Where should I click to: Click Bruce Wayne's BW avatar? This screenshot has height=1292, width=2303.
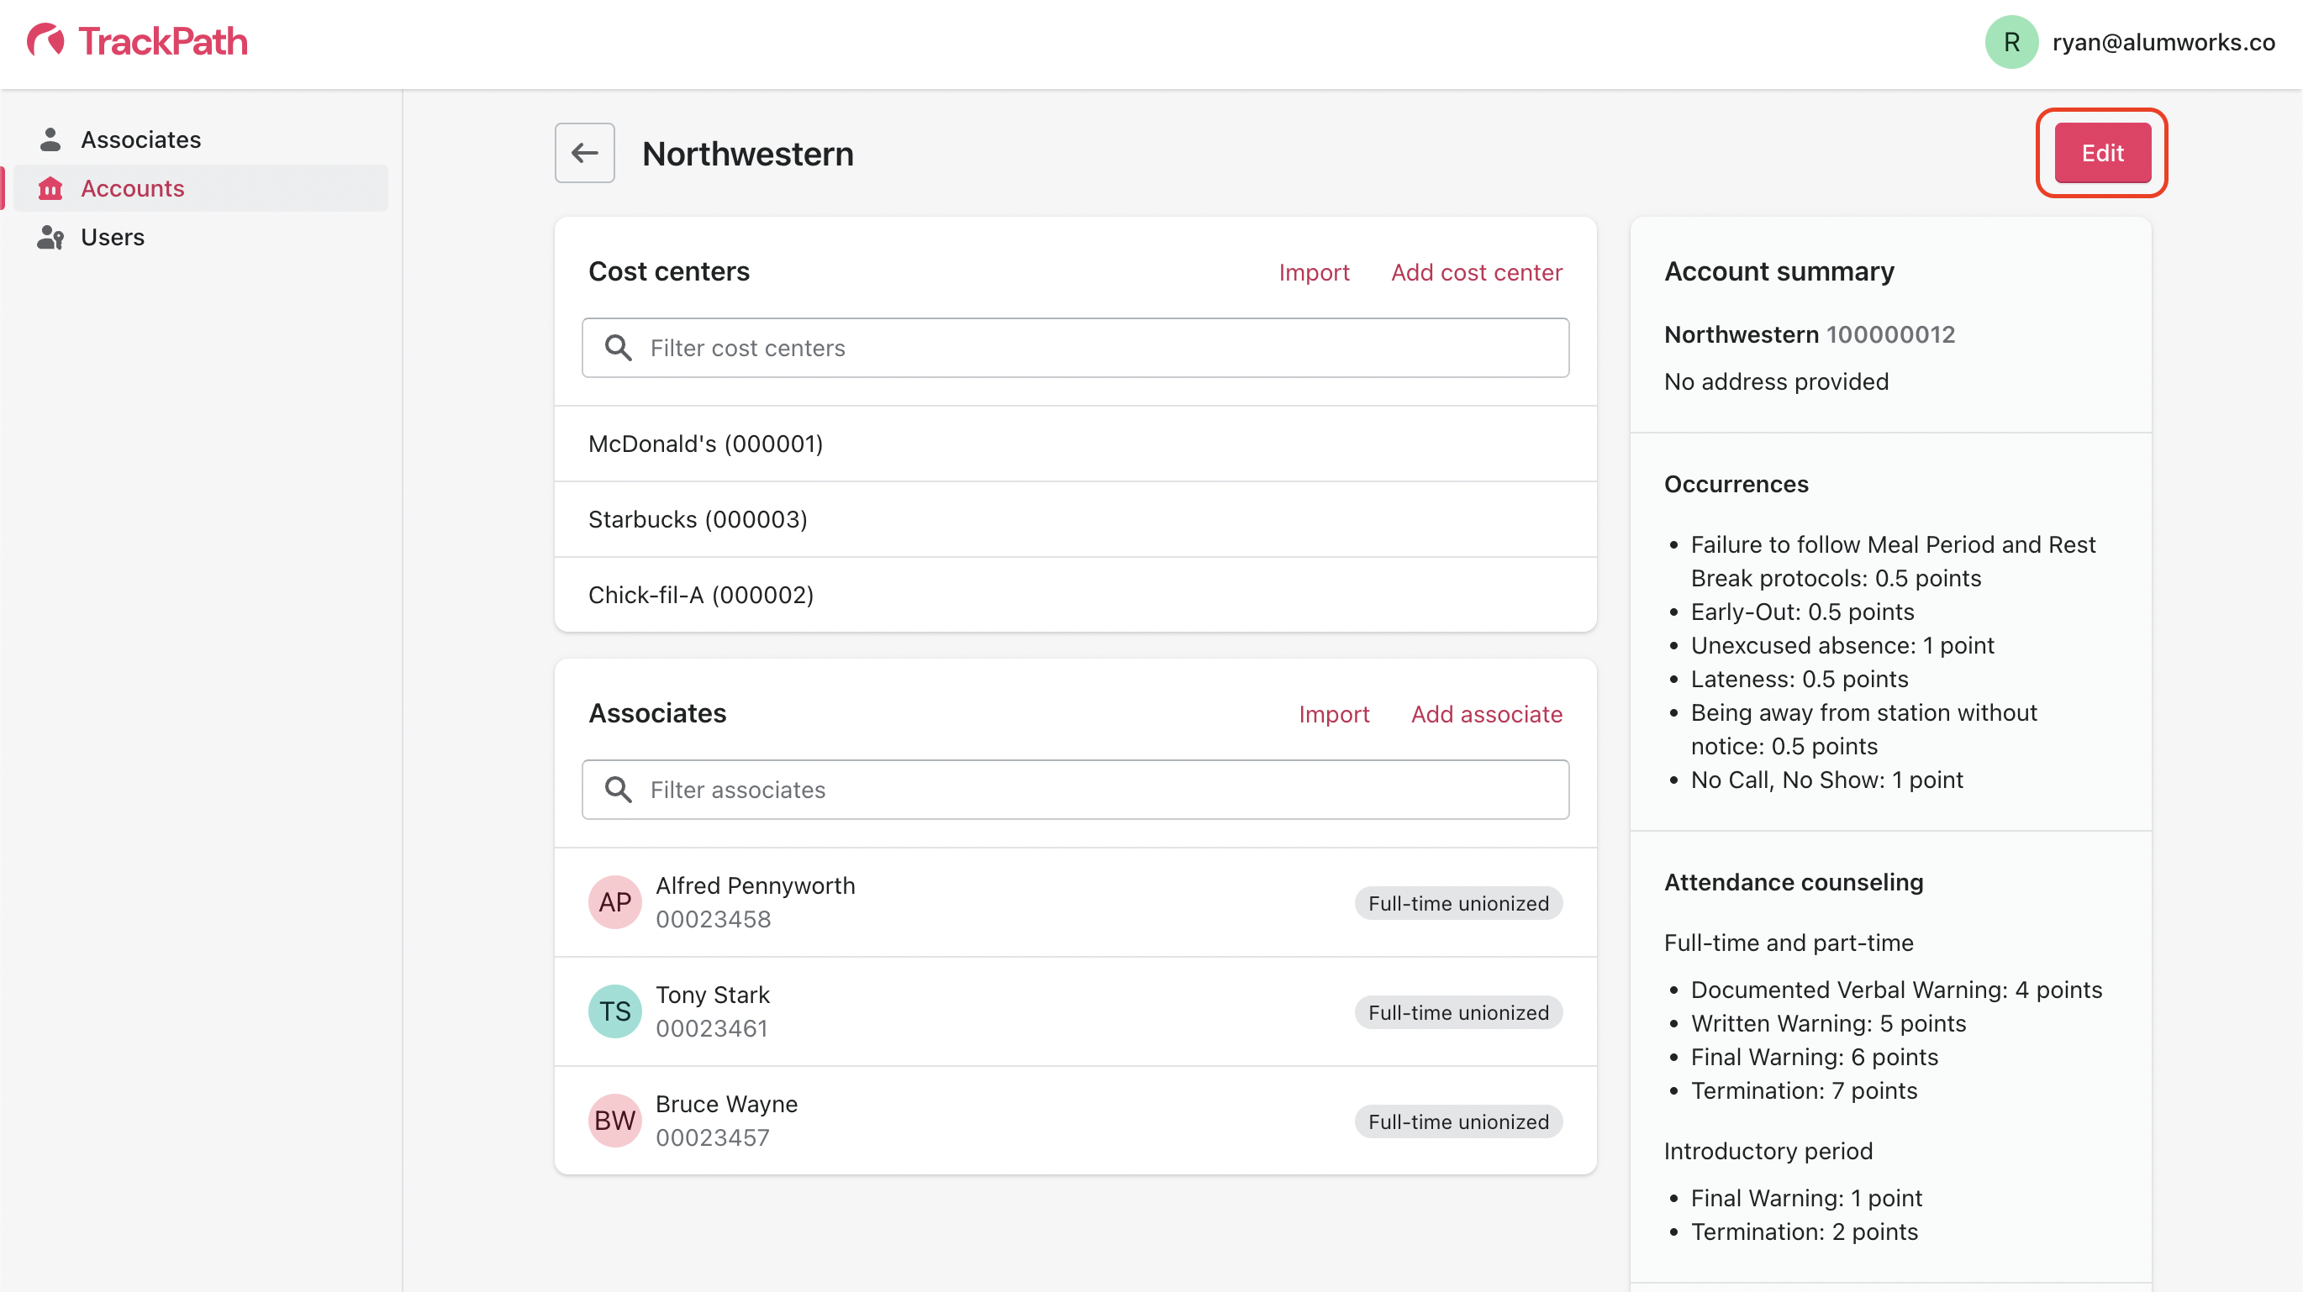coord(614,1120)
